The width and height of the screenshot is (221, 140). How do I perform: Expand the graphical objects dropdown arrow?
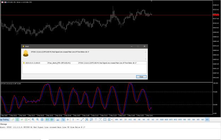(112, 119)
